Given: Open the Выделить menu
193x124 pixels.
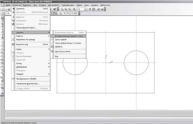Looking at the screenshot, I should (x=27, y=5).
